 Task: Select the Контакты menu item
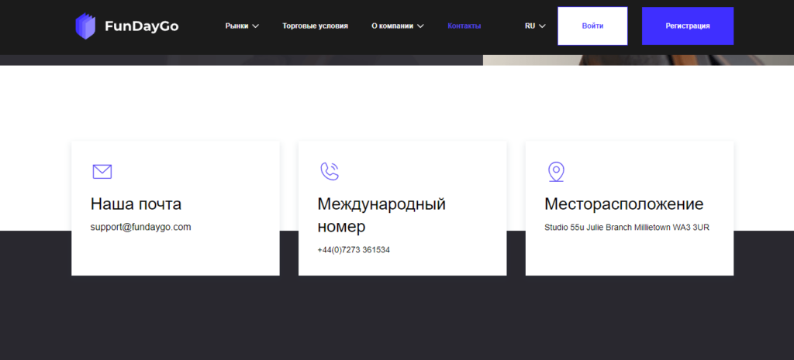coord(464,26)
